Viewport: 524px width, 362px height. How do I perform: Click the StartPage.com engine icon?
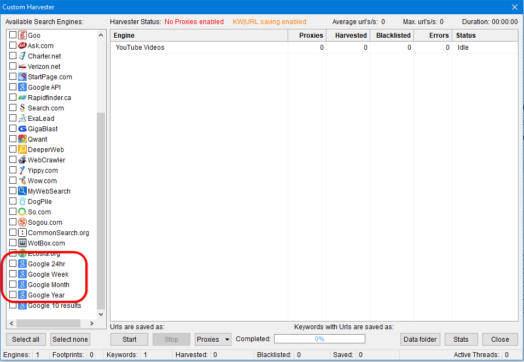(x=22, y=77)
